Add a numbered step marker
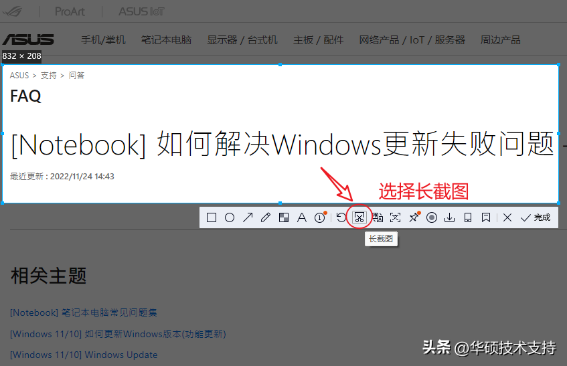This screenshot has height=366, width=567. pyautogui.click(x=320, y=217)
